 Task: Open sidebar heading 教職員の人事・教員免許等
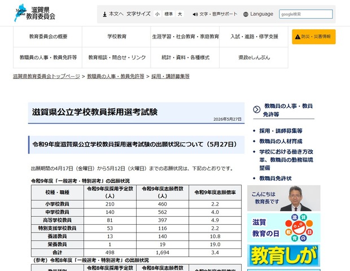[x=288, y=110]
